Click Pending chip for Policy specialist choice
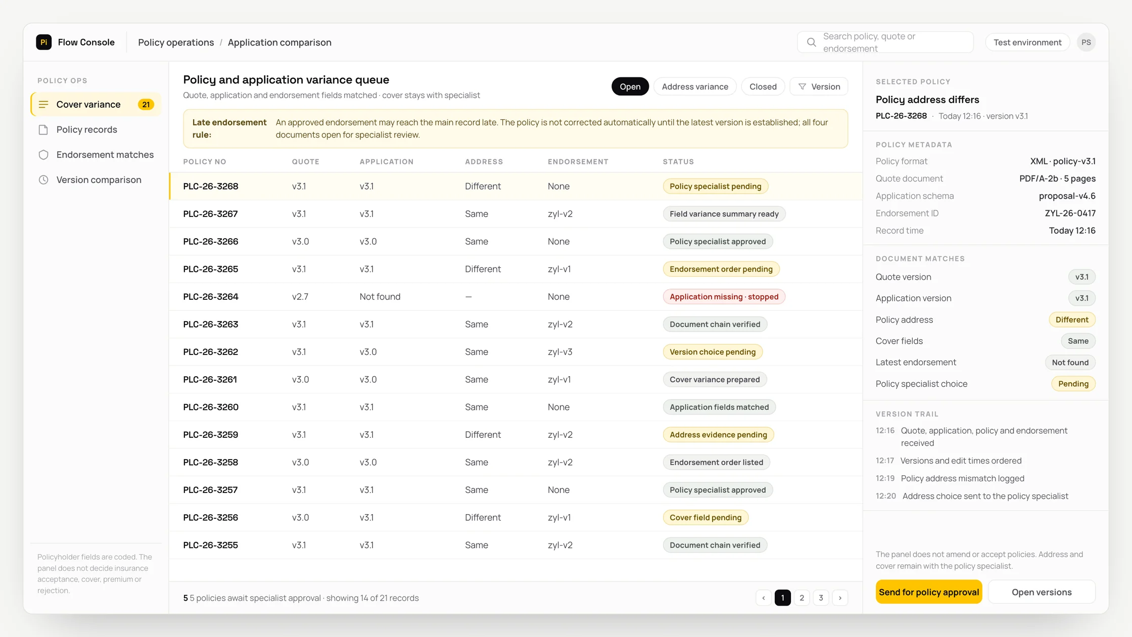1132x637 pixels. pos(1073,384)
